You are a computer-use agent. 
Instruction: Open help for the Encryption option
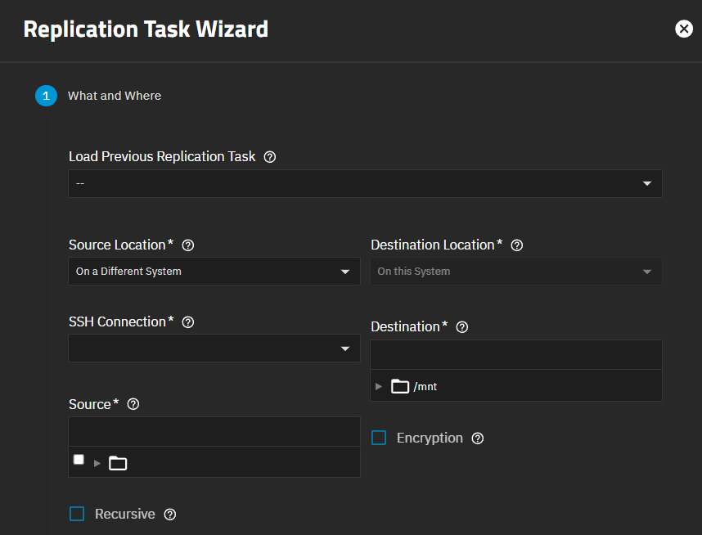(477, 438)
